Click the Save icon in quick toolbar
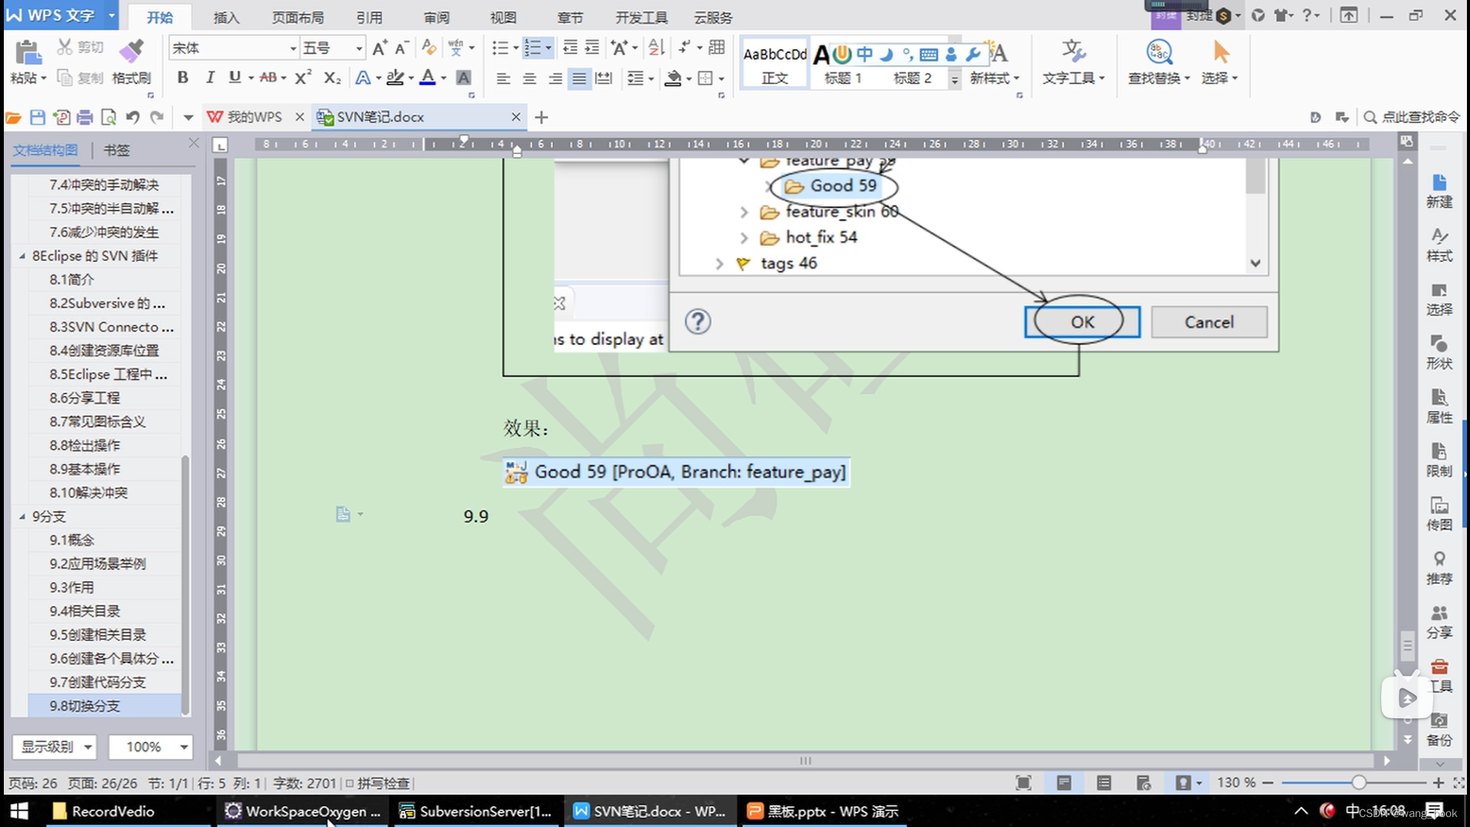 [x=38, y=117]
